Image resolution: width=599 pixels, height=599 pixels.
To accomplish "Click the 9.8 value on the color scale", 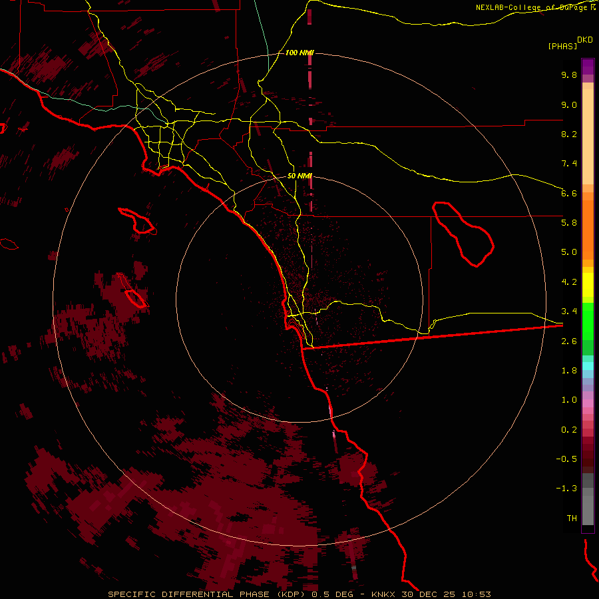I will pos(569,75).
